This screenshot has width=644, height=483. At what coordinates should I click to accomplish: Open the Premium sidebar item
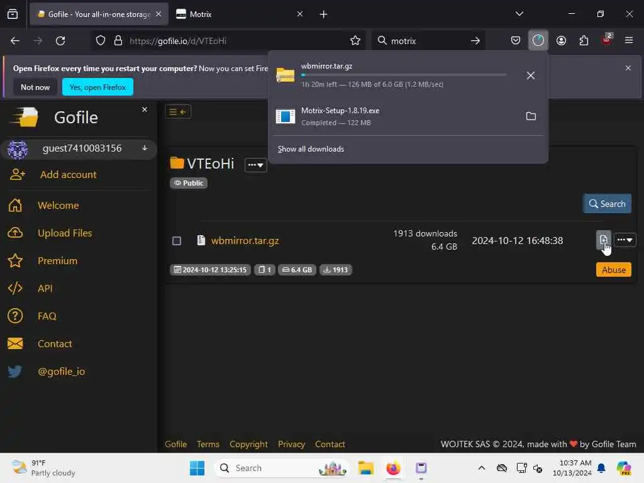57,261
